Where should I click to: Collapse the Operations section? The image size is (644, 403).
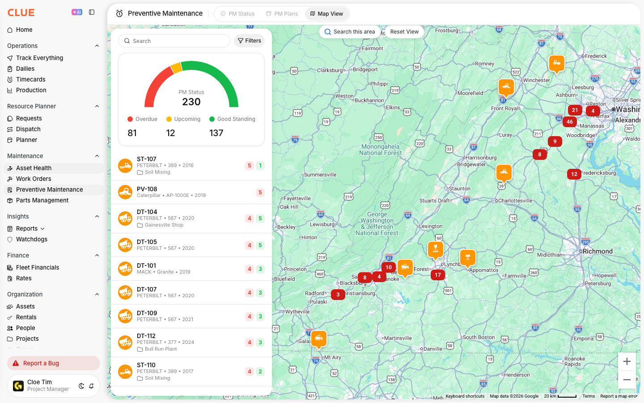coord(97,46)
